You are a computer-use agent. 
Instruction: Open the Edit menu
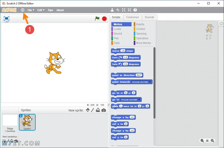tap(41, 10)
